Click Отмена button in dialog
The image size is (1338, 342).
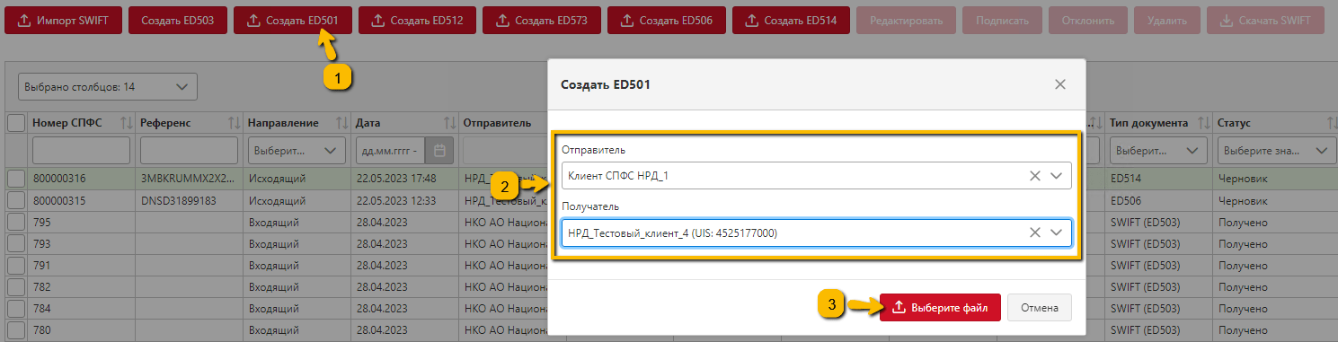(1040, 307)
